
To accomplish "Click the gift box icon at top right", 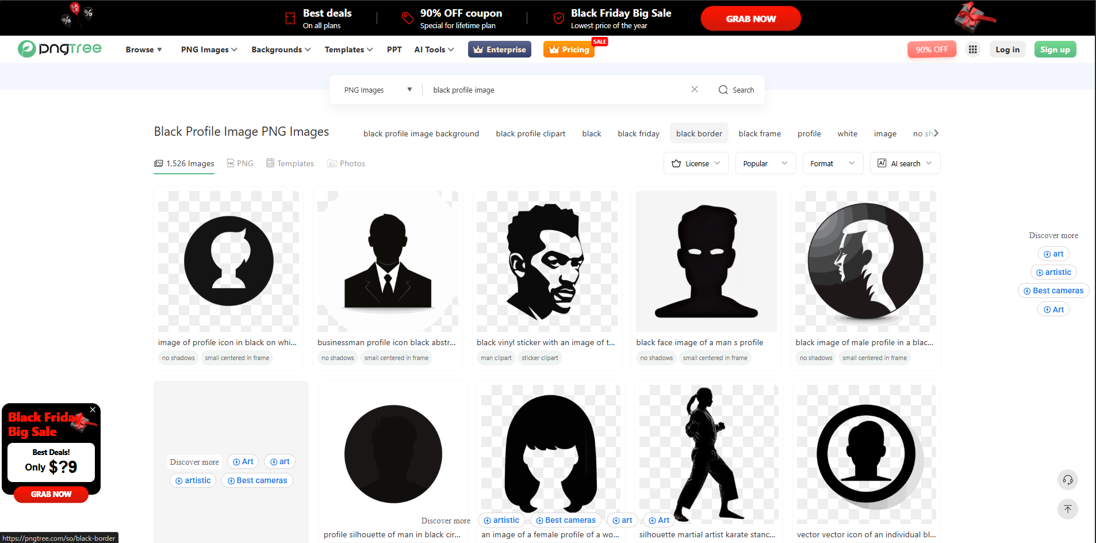I will [x=974, y=16].
